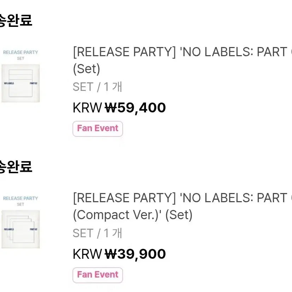Image resolution: width=292 pixels, height=292 pixels.
Task: Click the second delivery-complete status heading
Action: [x=16, y=167]
